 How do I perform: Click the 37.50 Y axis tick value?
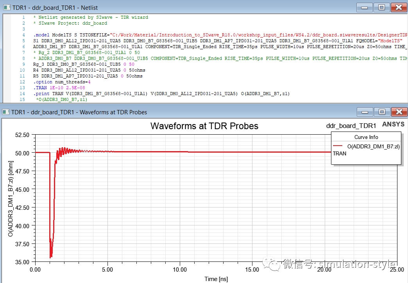22,244
